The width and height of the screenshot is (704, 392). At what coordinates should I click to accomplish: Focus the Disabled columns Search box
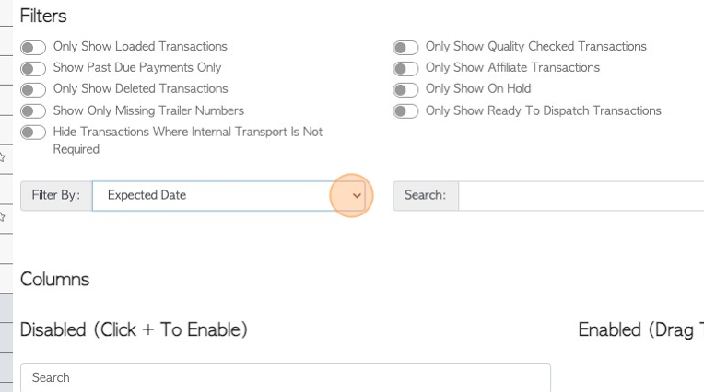click(x=286, y=377)
